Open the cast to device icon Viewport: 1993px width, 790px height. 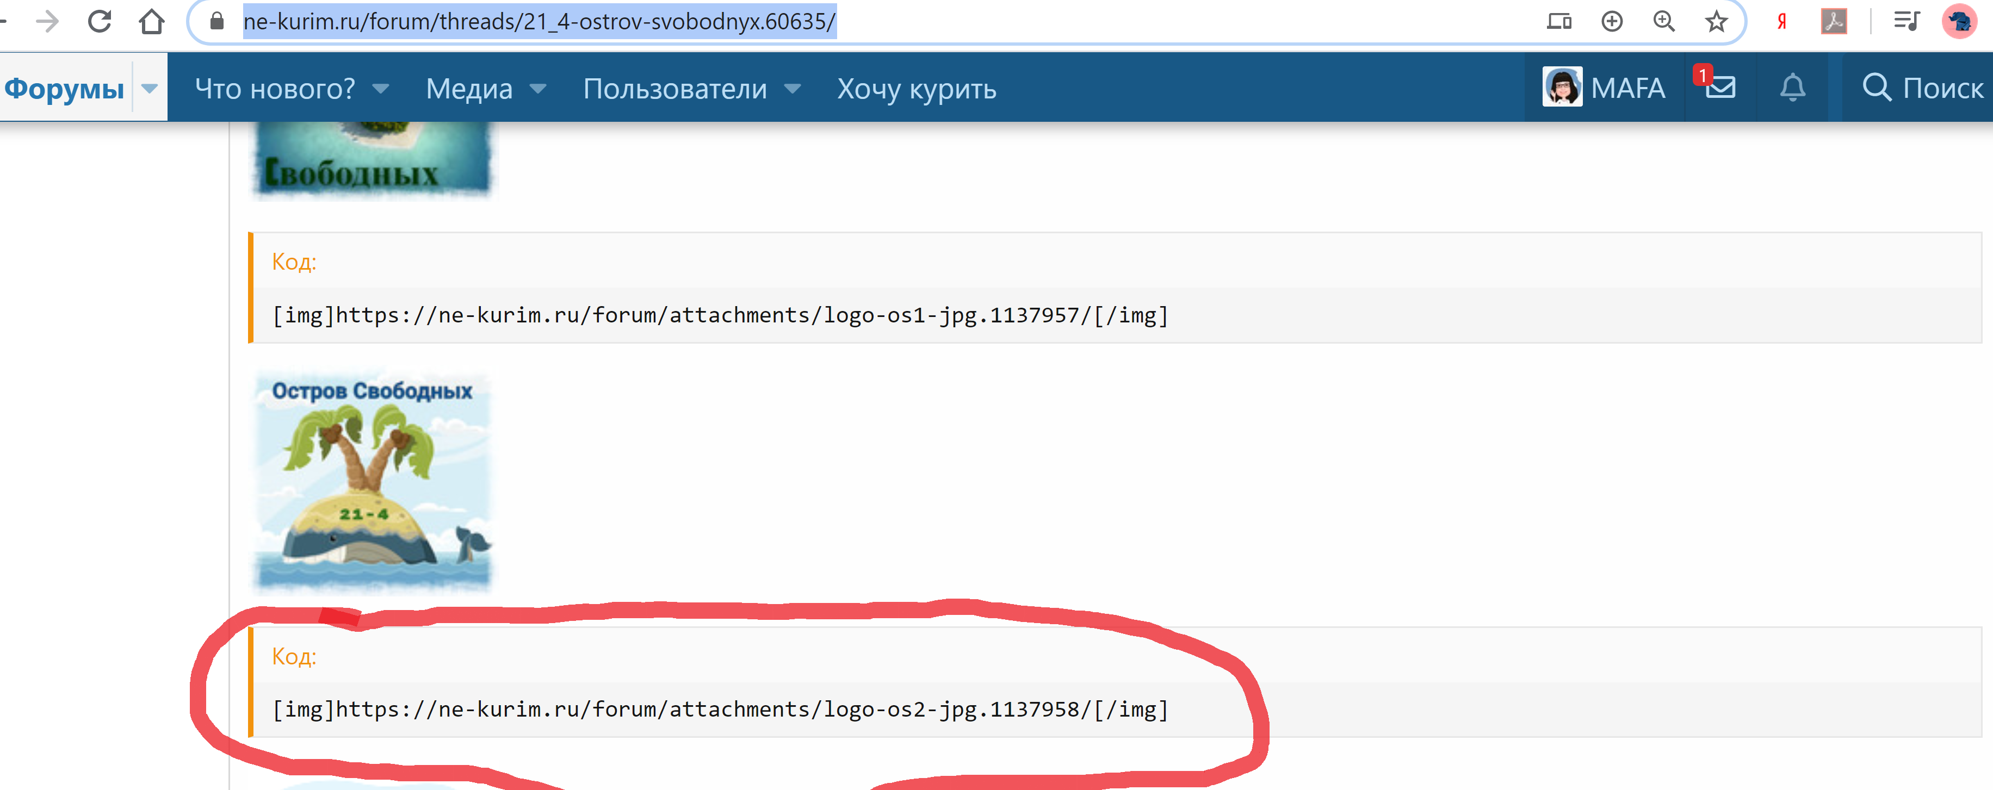[x=1559, y=21]
